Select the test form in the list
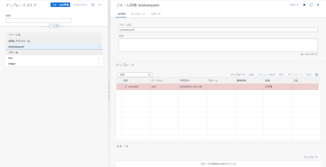Screen dimensions: 326x167 click(x=54, y=58)
